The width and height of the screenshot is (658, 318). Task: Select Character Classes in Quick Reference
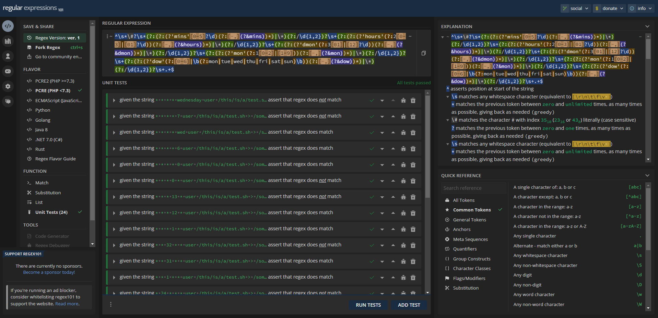[x=471, y=268]
